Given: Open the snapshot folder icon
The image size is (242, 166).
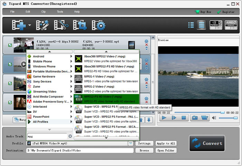Looking at the screenshot, I should pyautogui.click(x=205, y=118).
